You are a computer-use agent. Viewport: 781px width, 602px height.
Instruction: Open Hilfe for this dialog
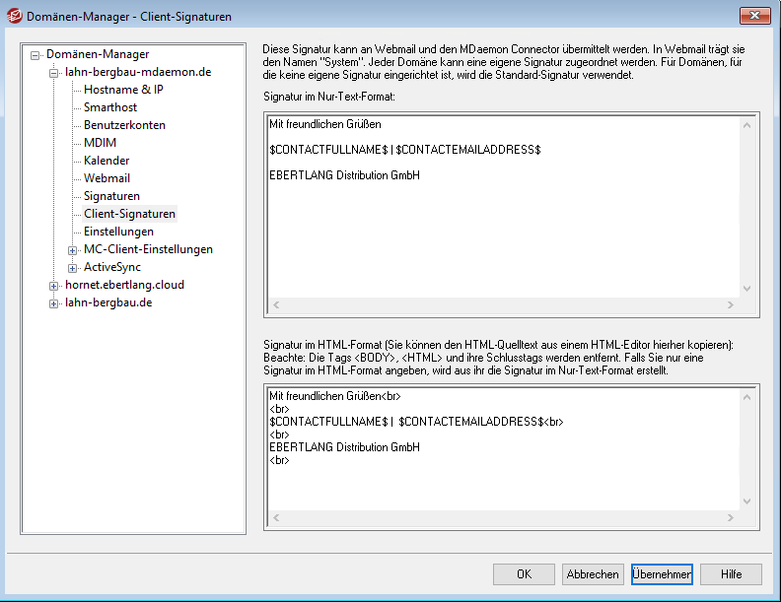click(731, 574)
